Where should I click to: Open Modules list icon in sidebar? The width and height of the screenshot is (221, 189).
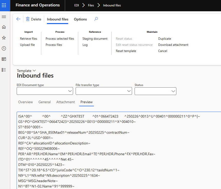(4, 70)
